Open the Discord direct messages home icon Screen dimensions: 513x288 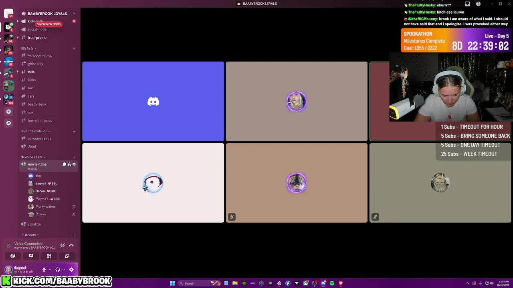8,14
